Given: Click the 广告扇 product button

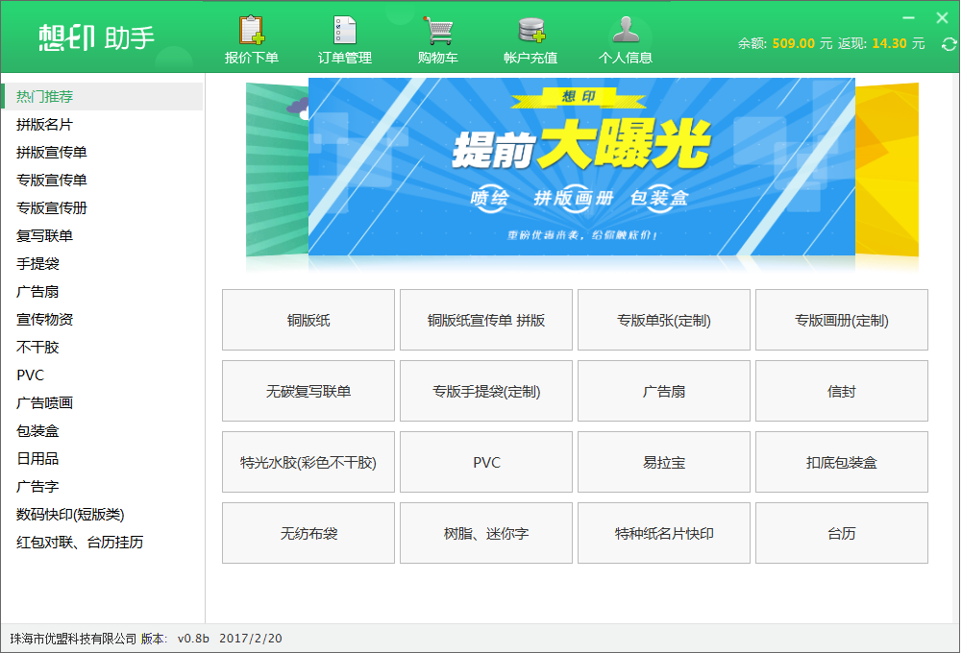Looking at the screenshot, I should pyautogui.click(x=664, y=391).
